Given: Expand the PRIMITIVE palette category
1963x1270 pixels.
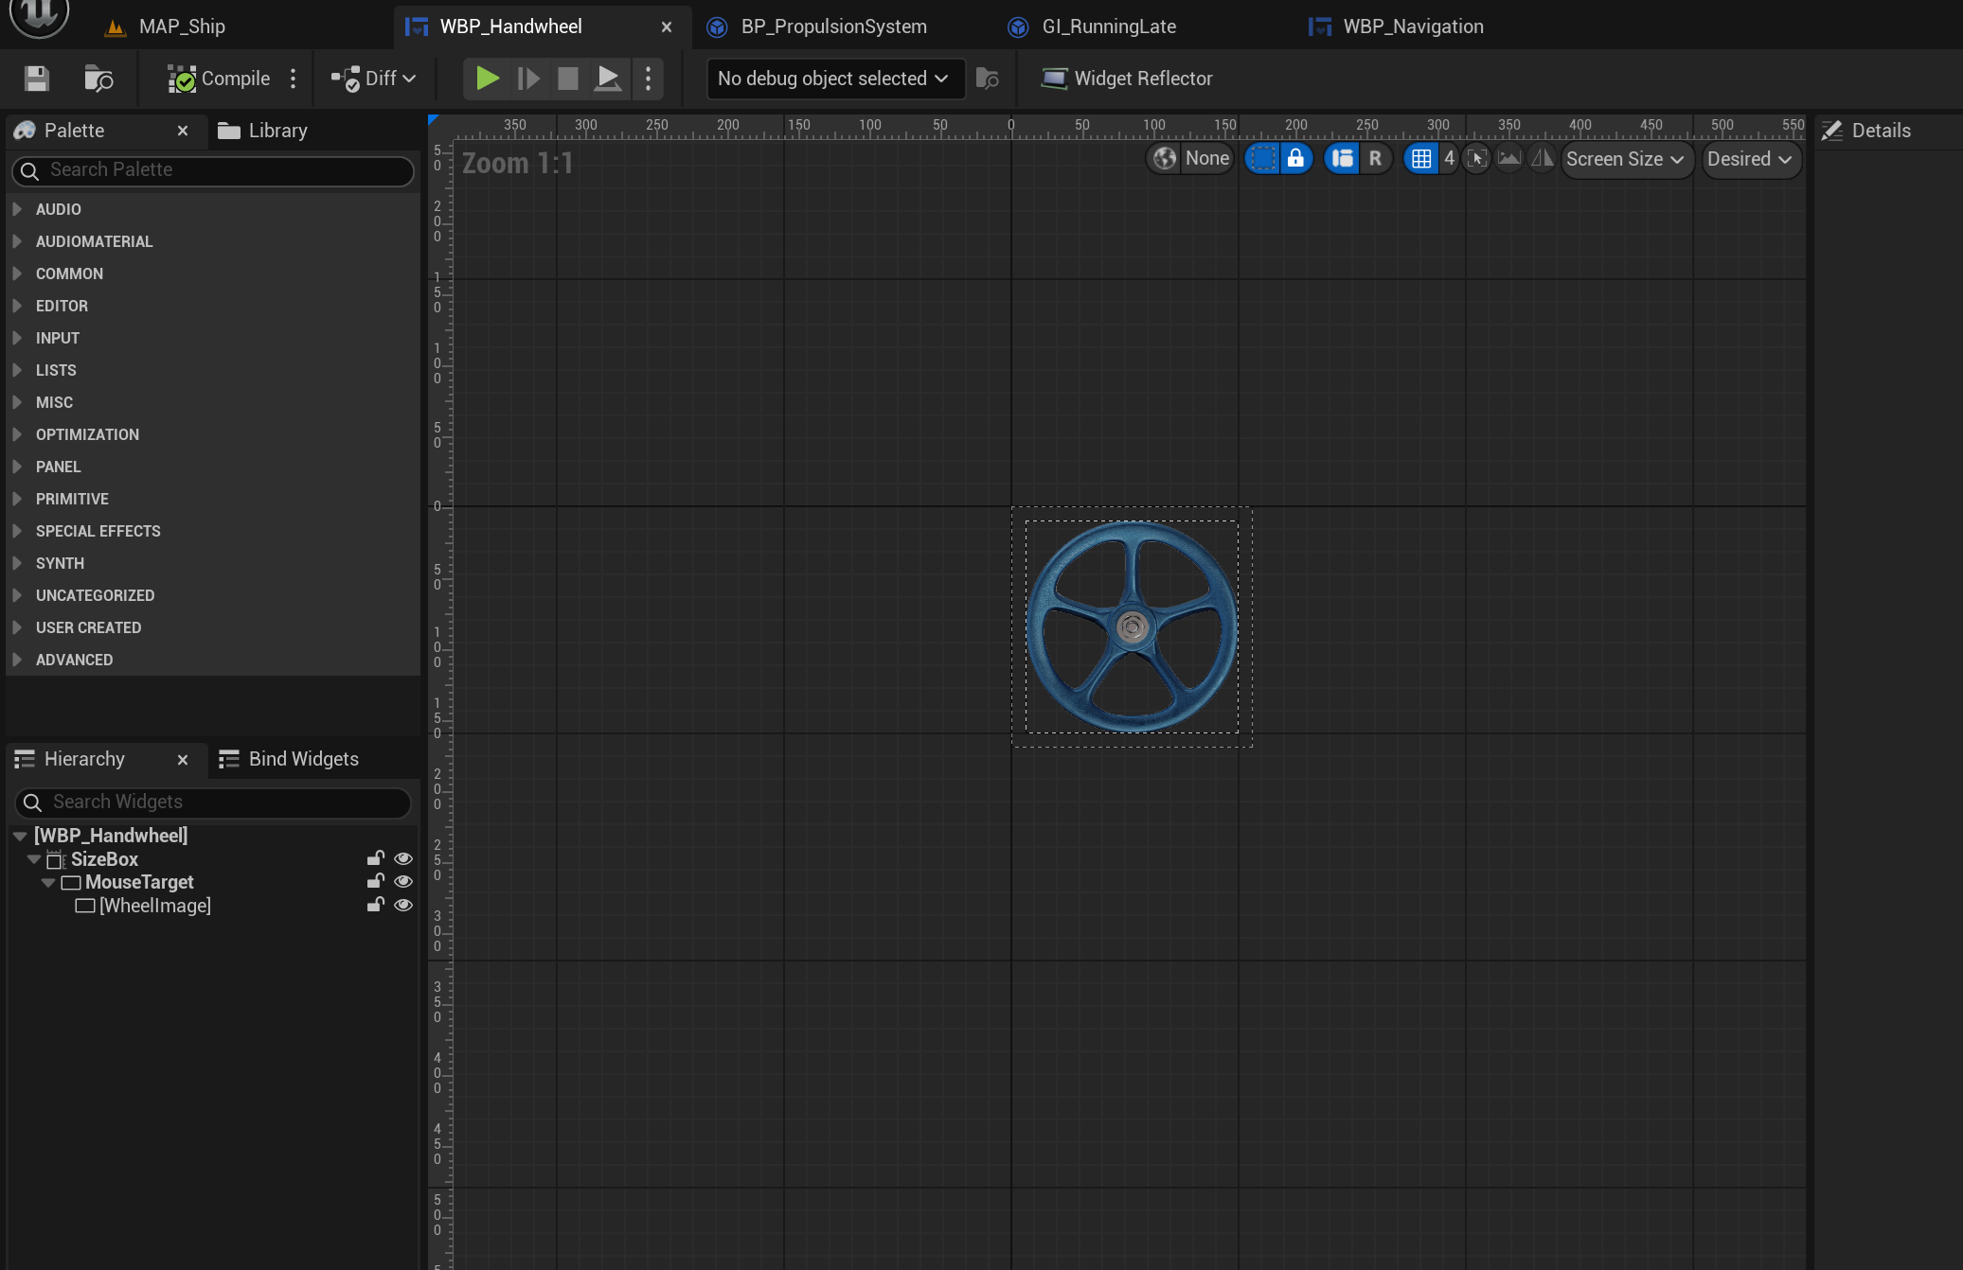Looking at the screenshot, I should click(x=17, y=499).
